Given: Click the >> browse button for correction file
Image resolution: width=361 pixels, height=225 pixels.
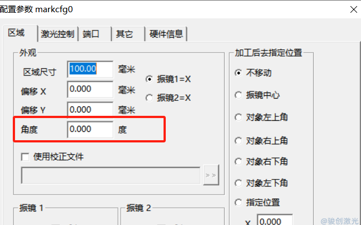Looking at the screenshot, I should click(211, 175).
